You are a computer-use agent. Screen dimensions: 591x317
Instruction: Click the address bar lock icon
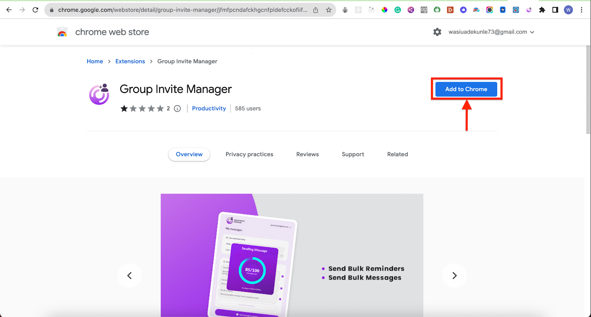point(52,10)
